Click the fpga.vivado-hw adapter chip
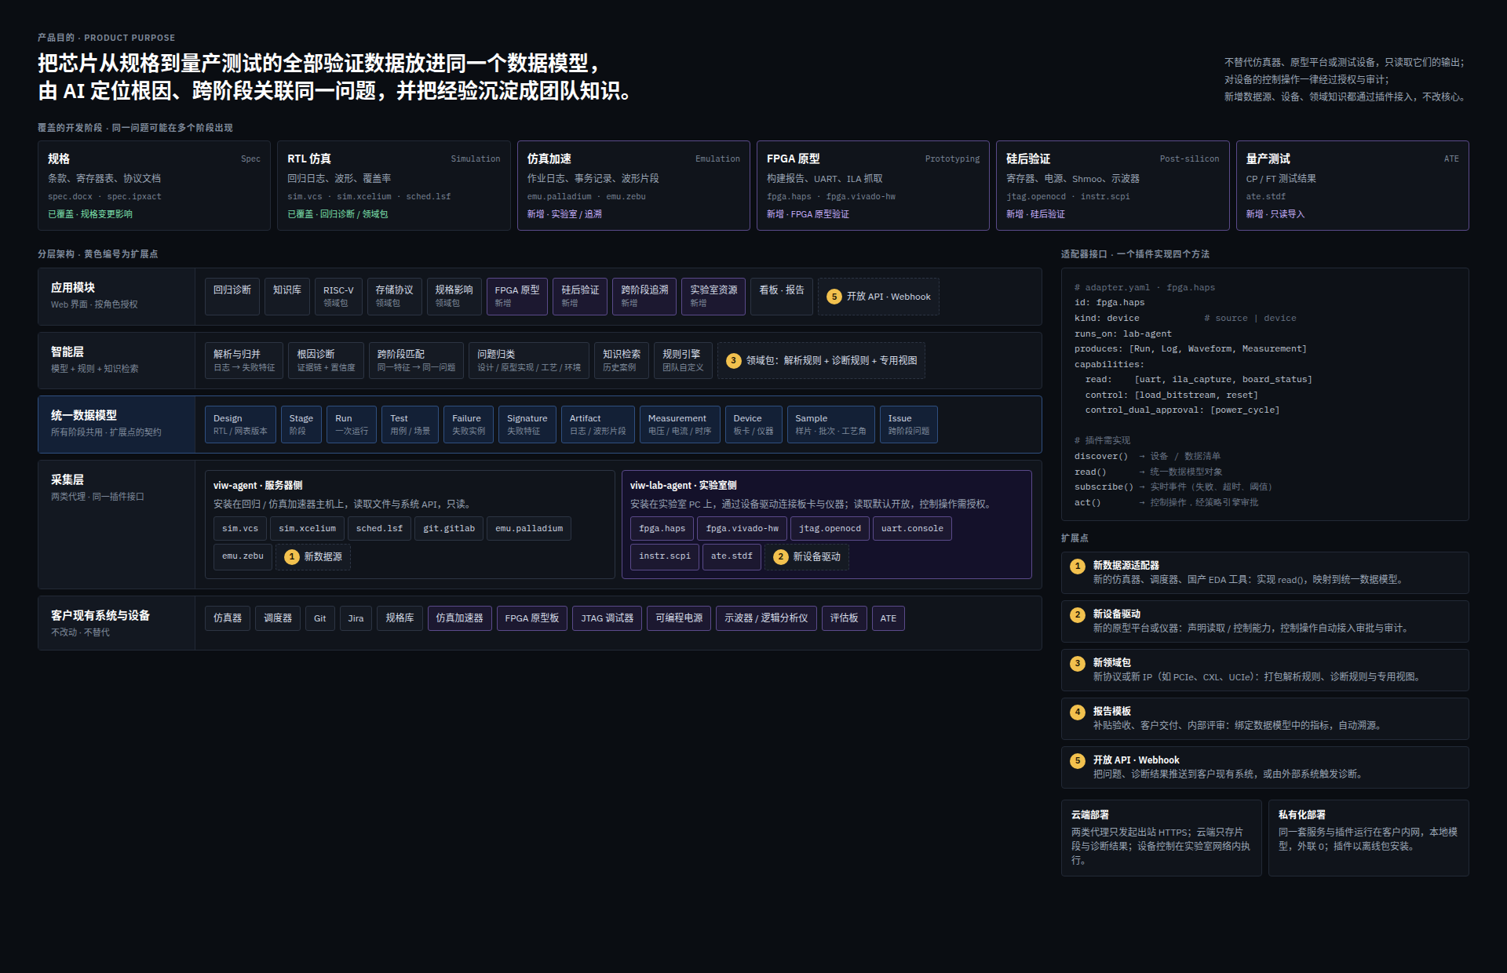 pos(743,529)
